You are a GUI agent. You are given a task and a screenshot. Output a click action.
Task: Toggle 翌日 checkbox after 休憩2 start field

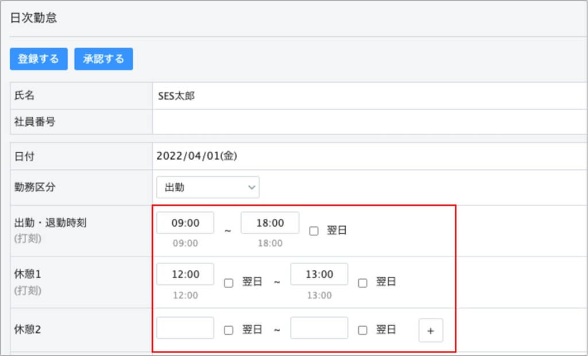229,330
